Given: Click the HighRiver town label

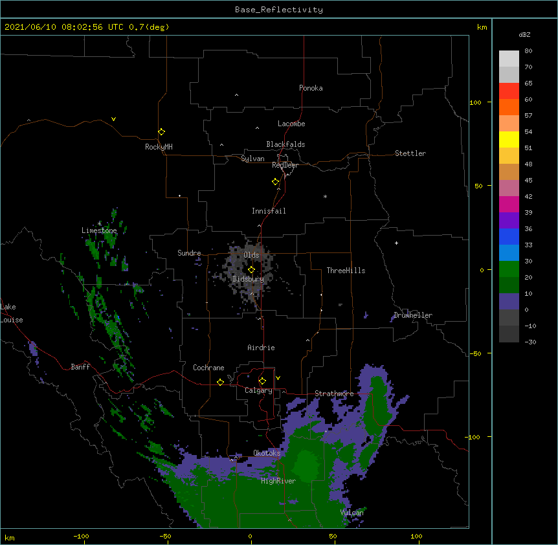Looking at the screenshot, I should pyautogui.click(x=278, y=481).
